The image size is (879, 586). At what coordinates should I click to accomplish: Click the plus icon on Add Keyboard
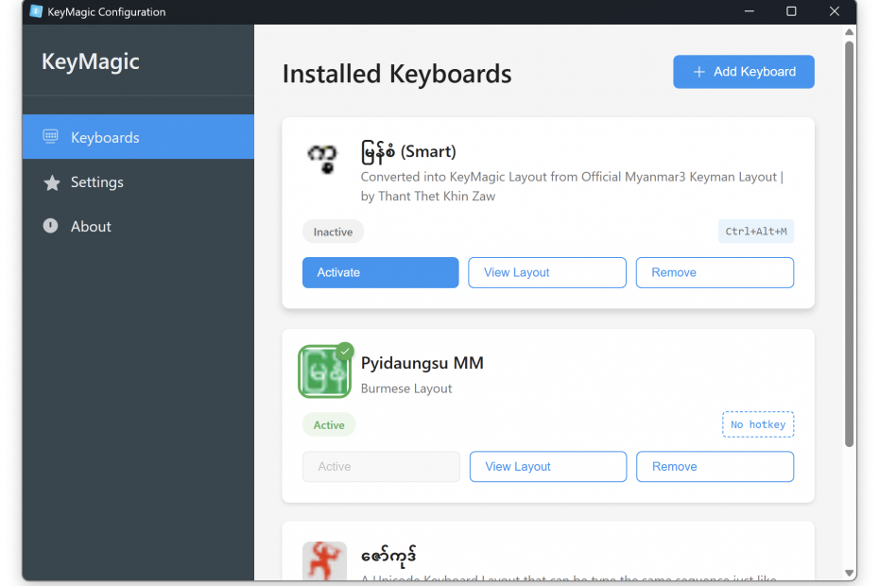point(698,72)
